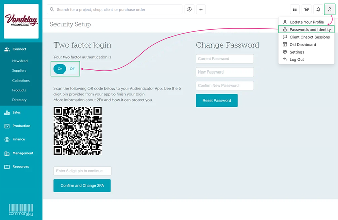338x220 pixels.
Task: Select Update Your Profile menu item
Action: pyautogui.click(x=307, y=22)
